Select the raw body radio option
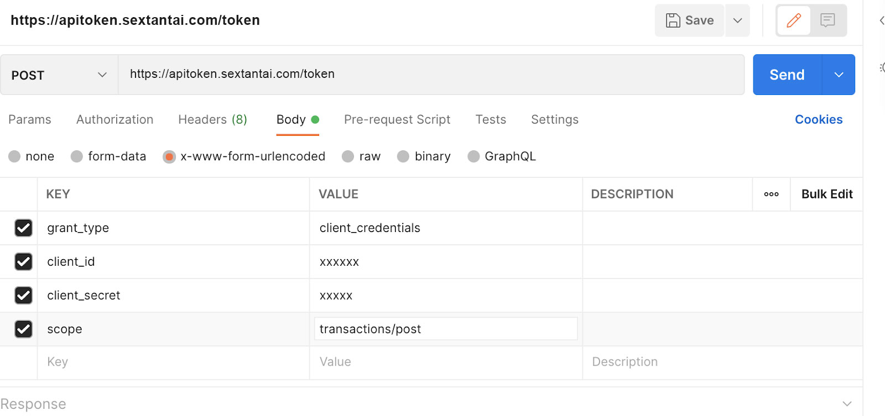Screen dimensions: 885x416 click(348, 156)
